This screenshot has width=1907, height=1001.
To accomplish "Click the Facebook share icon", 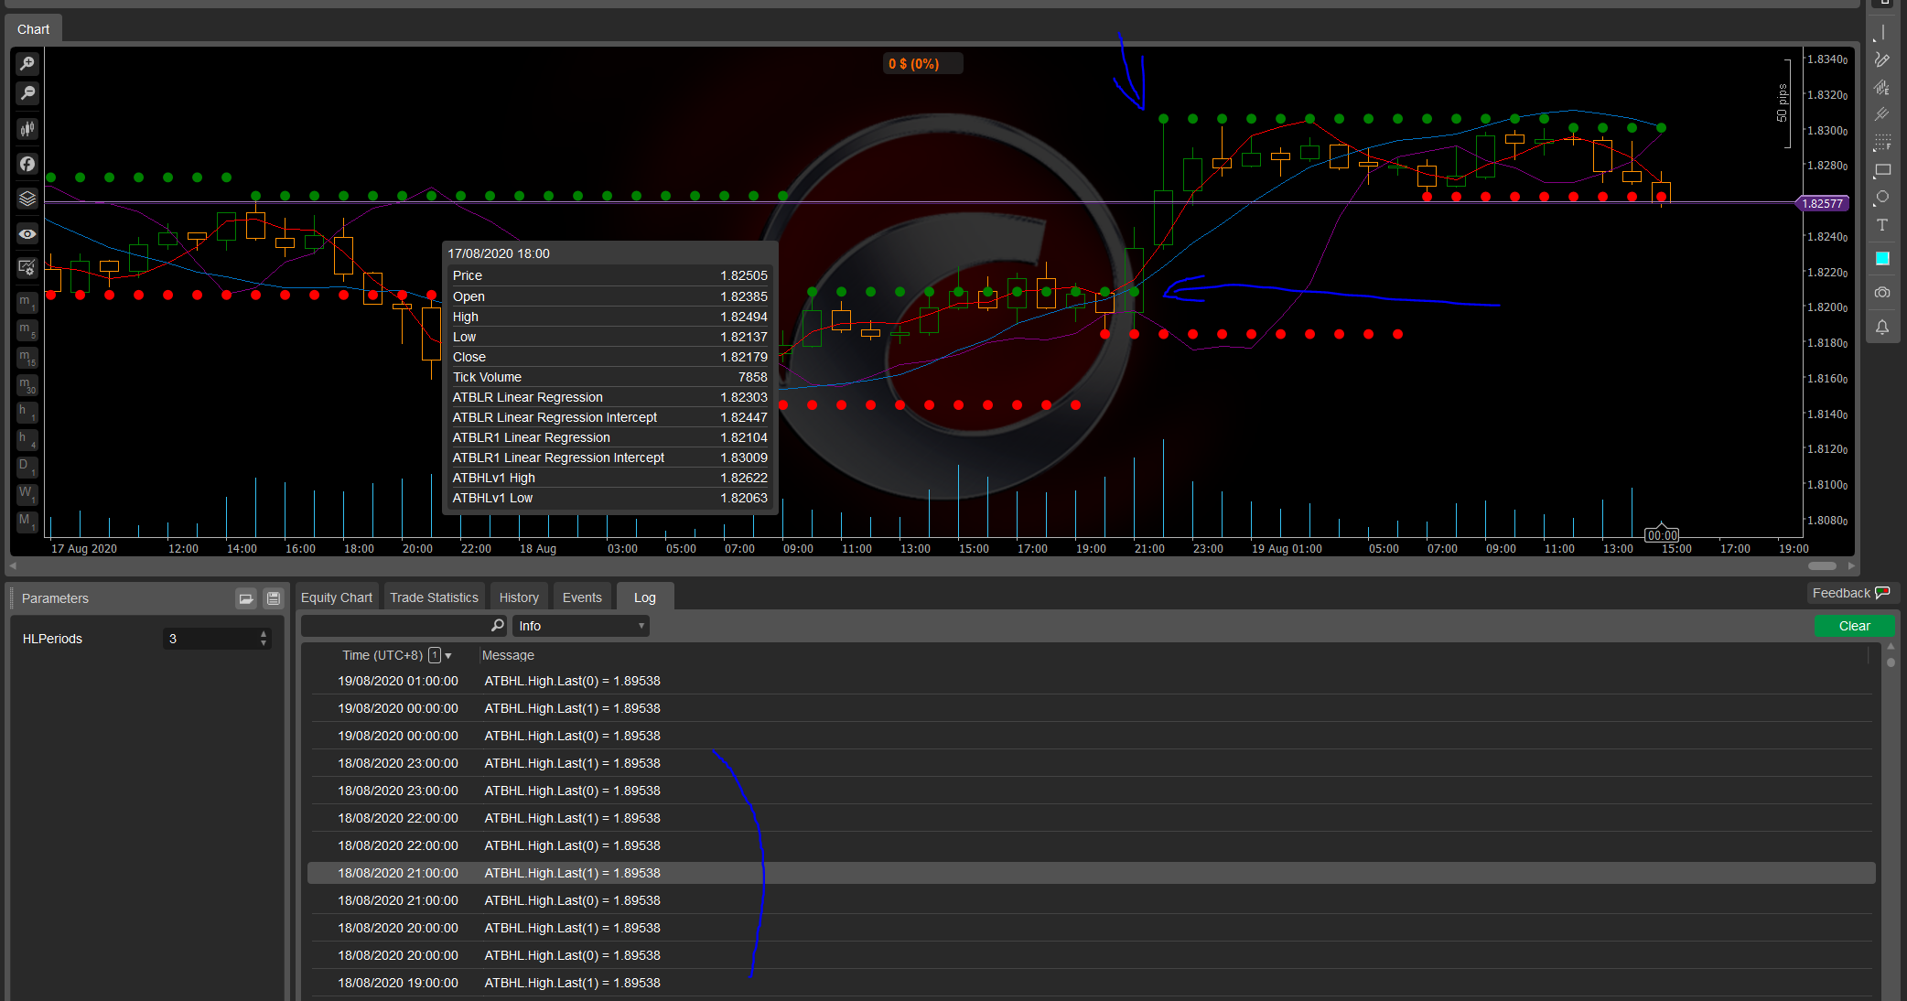I will click(x=27, y=164).
